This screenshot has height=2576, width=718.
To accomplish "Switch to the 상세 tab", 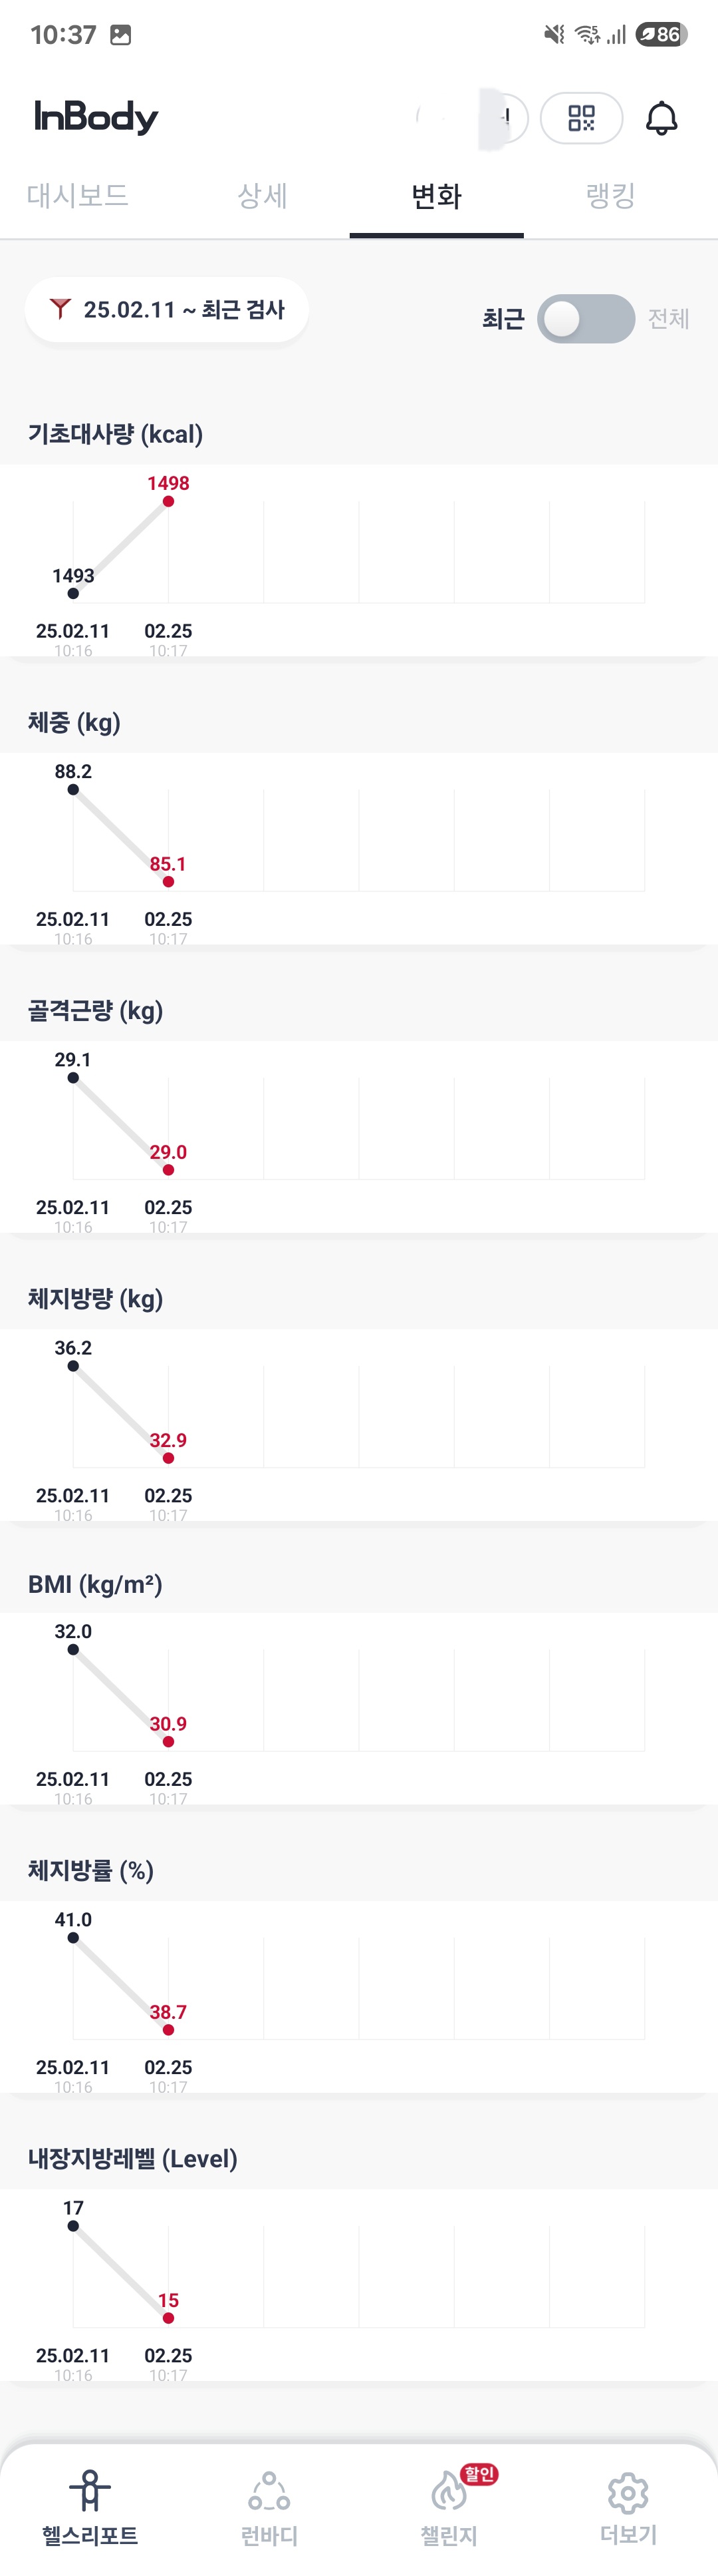I will tap(262, 195).
